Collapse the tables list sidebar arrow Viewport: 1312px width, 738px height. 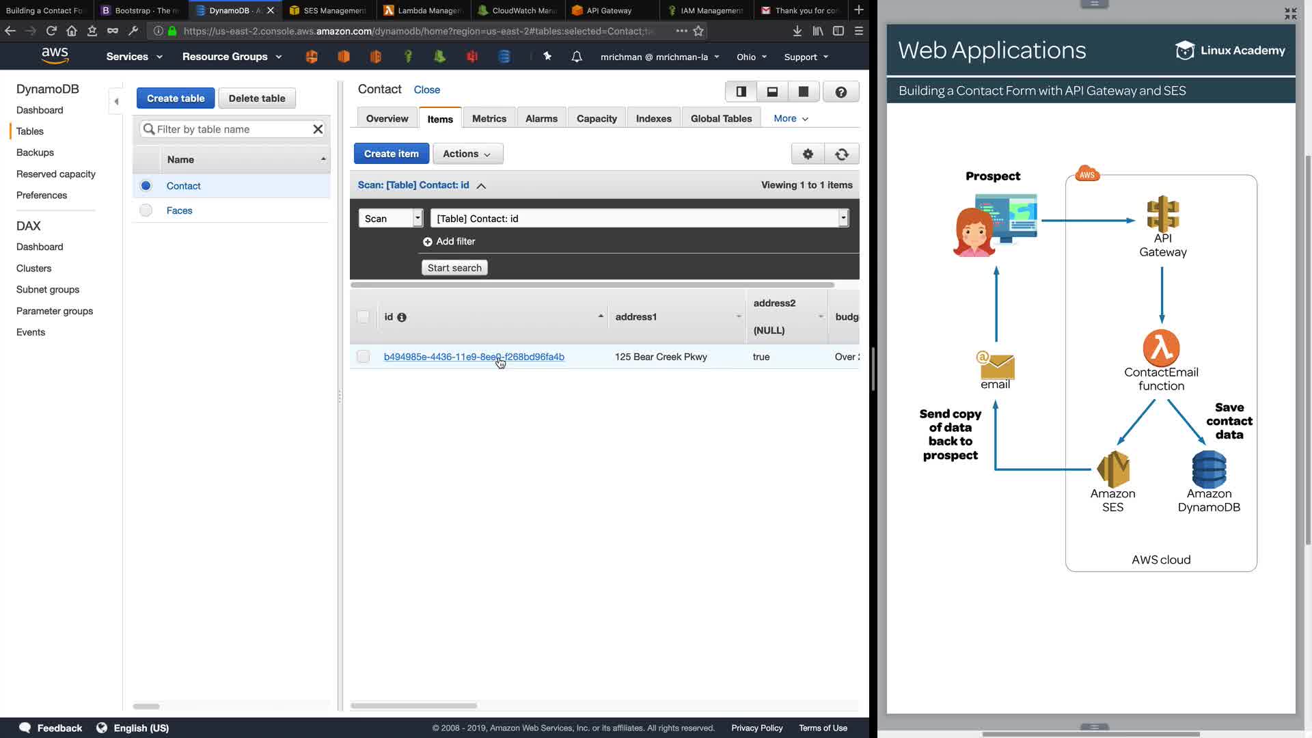coord(116,101)
